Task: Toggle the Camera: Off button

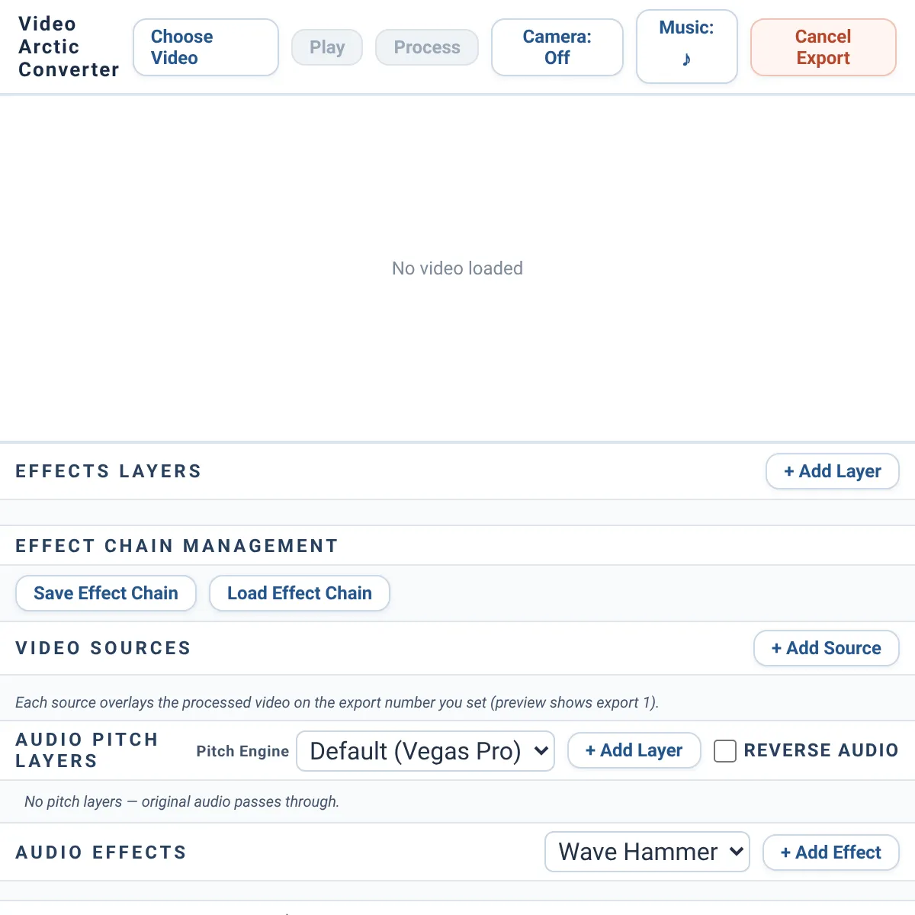Action: [x=557, y=47]
